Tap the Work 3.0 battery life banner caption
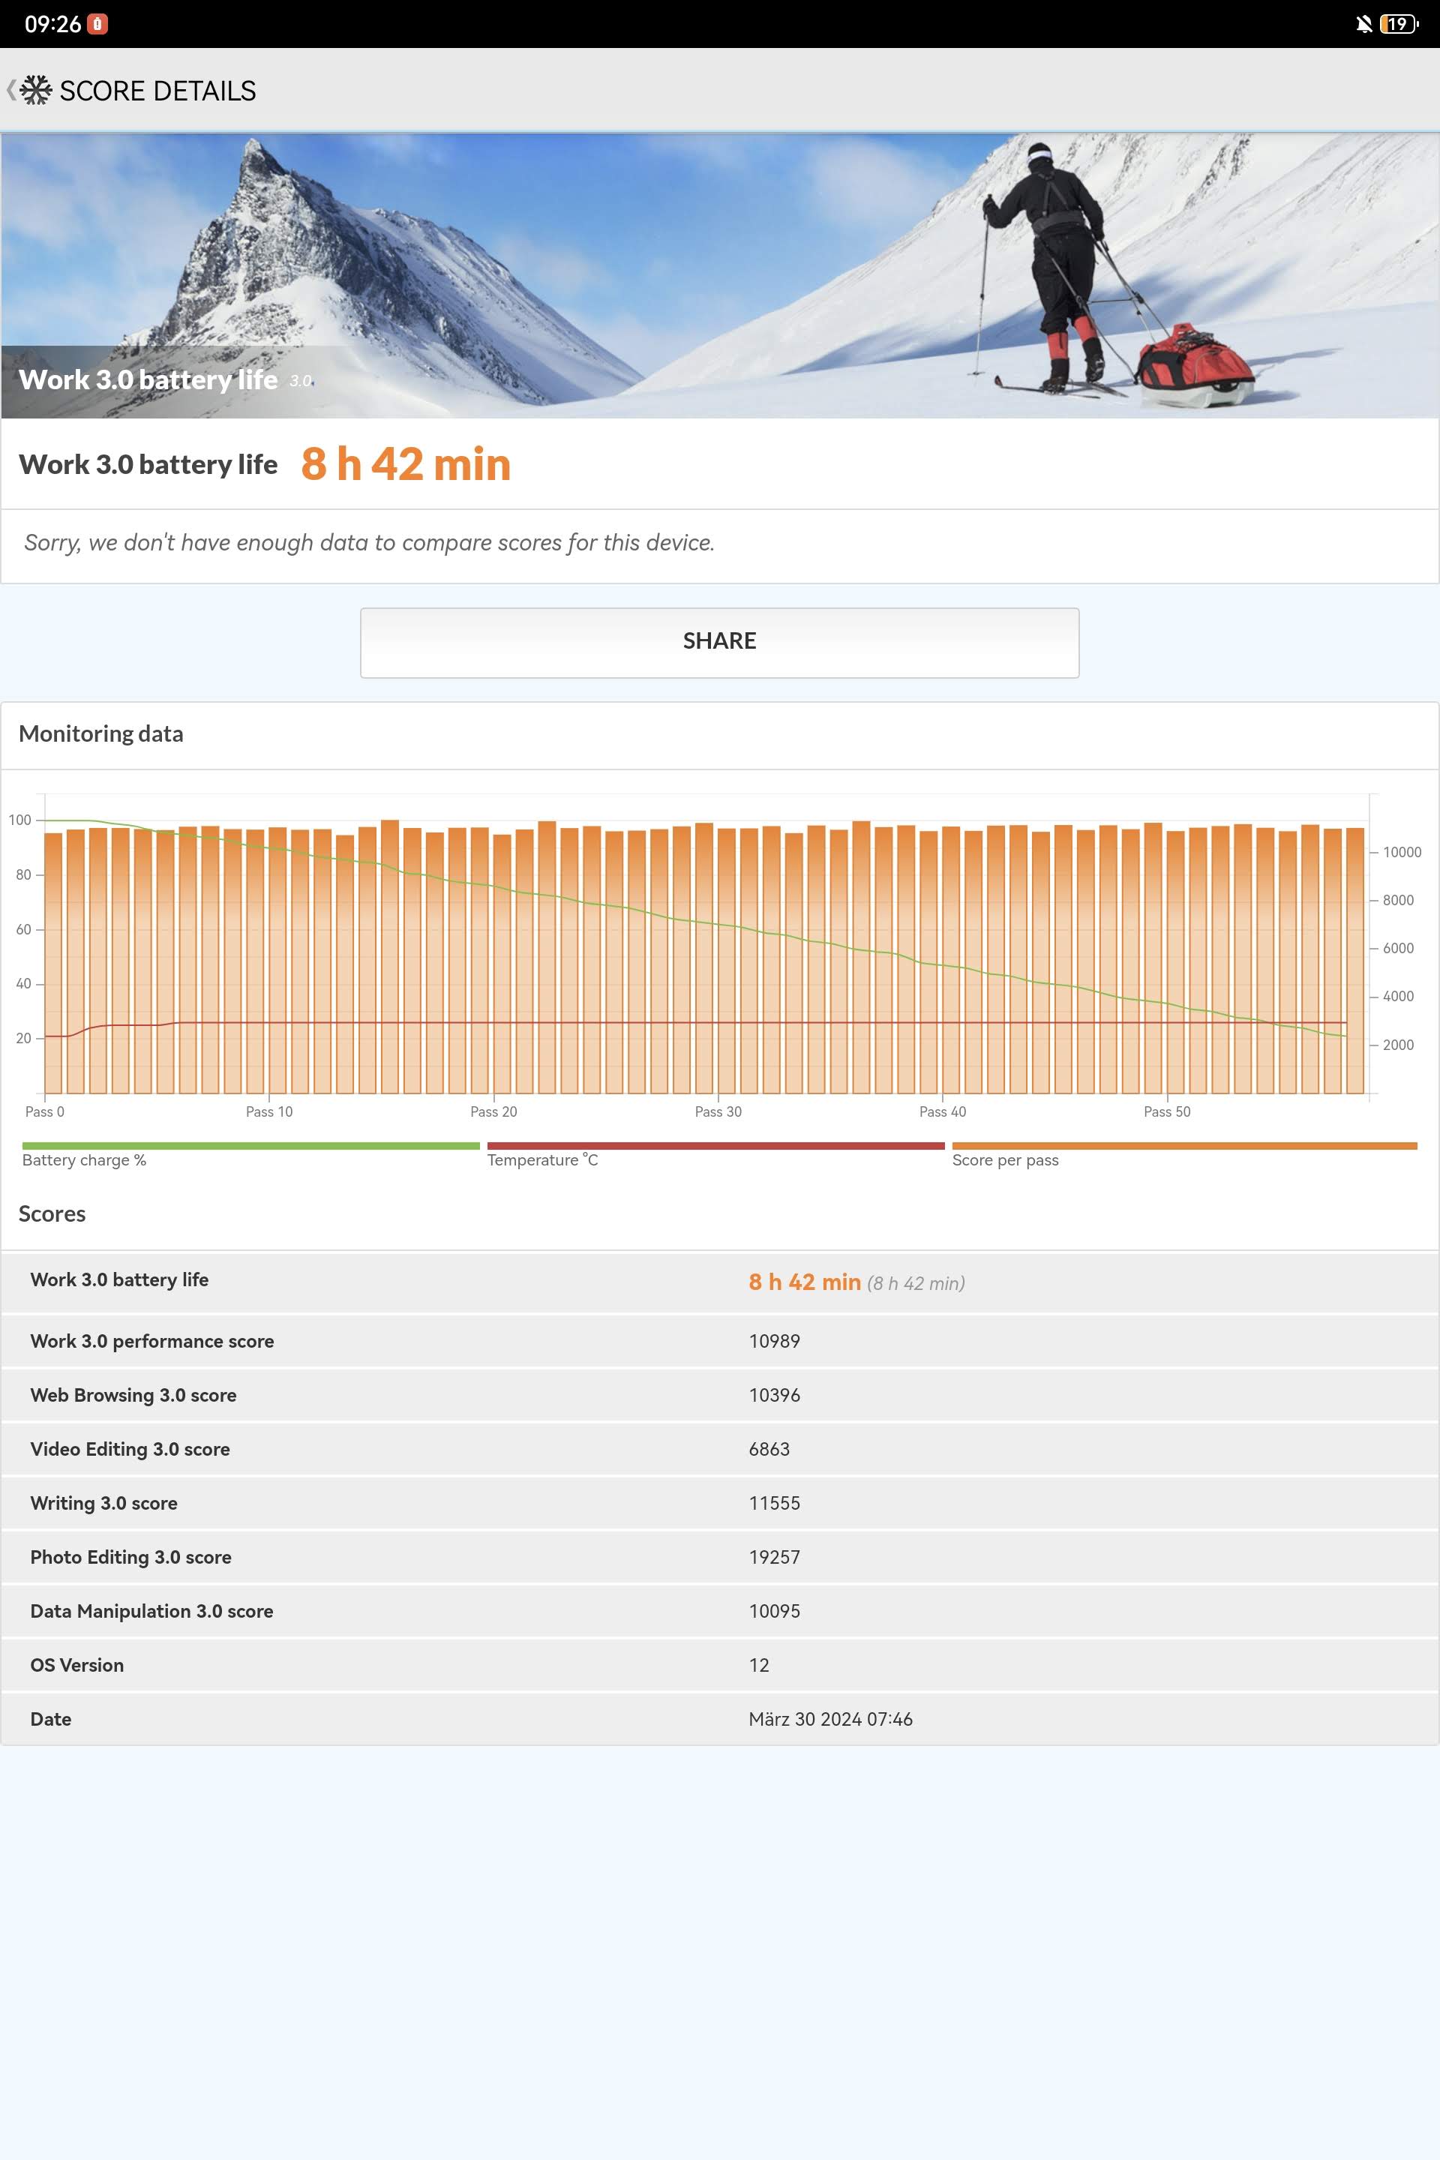This screenshot has width=1440, height=2160. [148, 379]
